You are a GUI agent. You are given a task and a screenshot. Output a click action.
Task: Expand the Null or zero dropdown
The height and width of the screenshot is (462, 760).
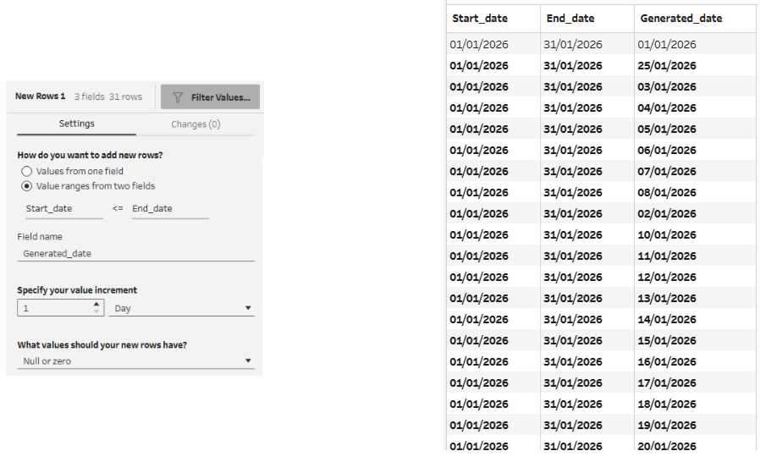click(x=135, y=361)
